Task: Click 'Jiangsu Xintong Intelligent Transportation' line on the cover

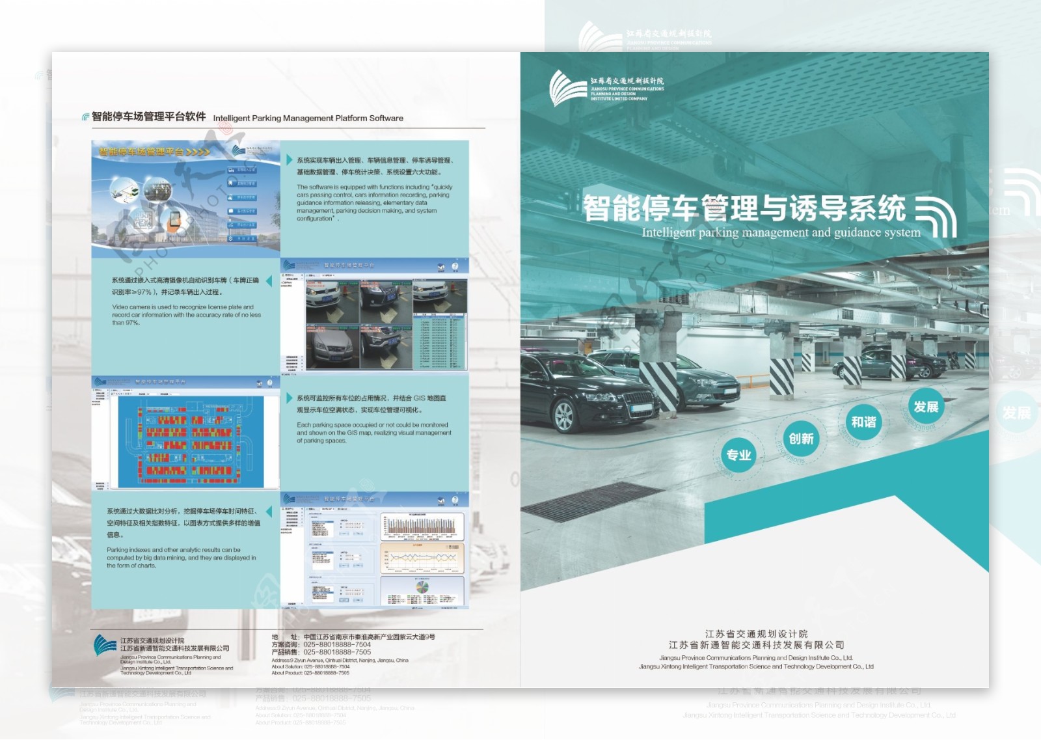Action: tap(756, 666)
